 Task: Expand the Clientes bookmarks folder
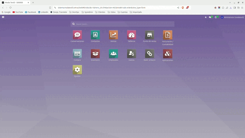[x=100, y=12]
